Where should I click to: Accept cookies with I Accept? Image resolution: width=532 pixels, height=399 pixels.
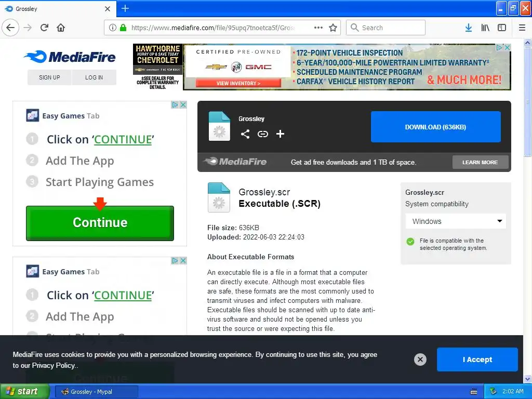[x=477, y=360]
